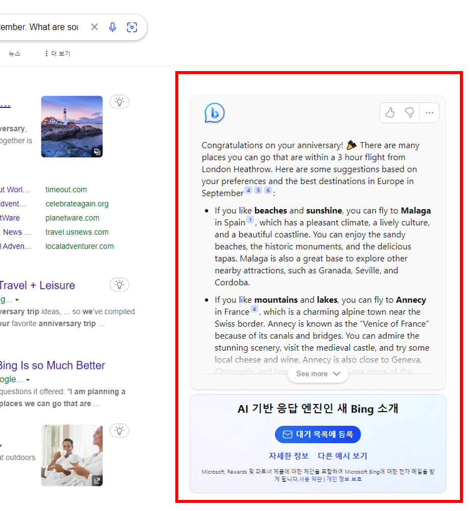470x511 pixels.
Task: Open the lighthouse thumbnail image
Action: [x=72, y=126]
